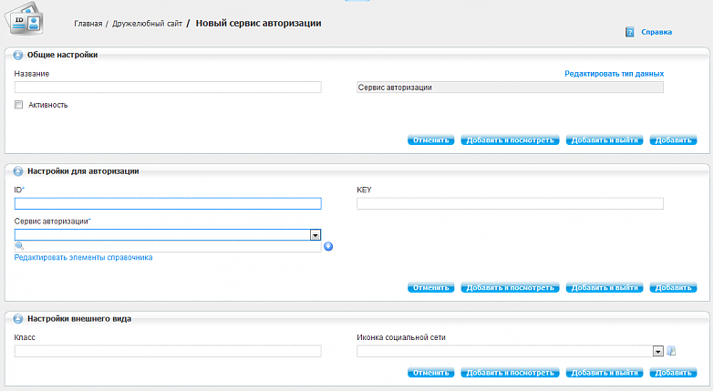Open file manager icon next to Иконка социальной сети
This screenshot has height=392, width=714.
[671, 351]
